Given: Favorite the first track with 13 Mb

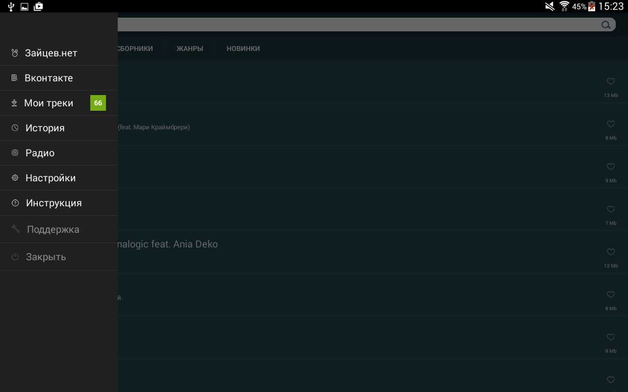Looking at the screenshot, I should point(611,81).
